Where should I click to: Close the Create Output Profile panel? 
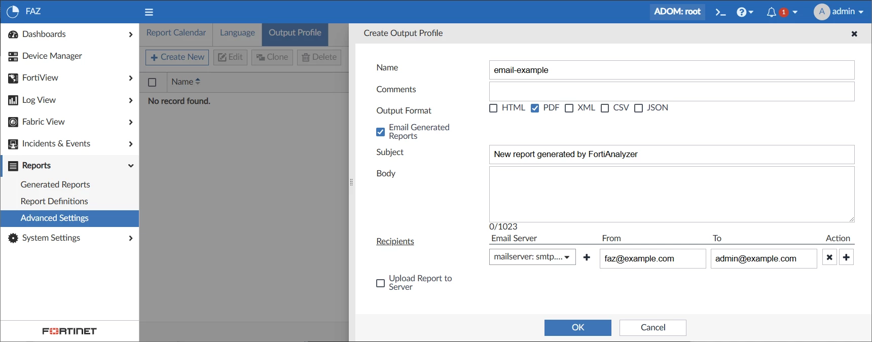pos(854,34)
